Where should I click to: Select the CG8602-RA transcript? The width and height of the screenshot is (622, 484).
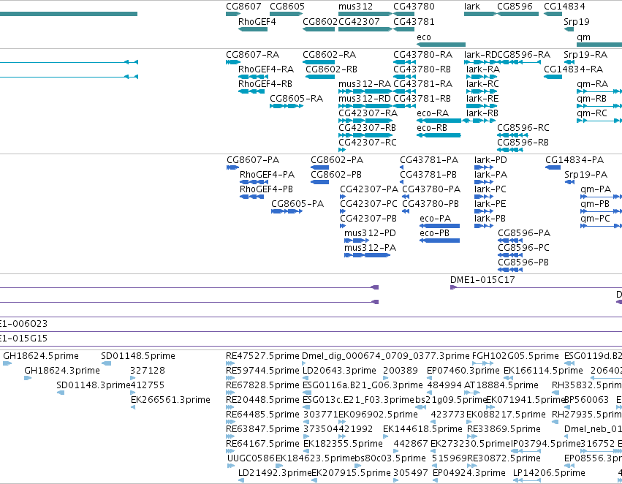(x=319, y=62)
